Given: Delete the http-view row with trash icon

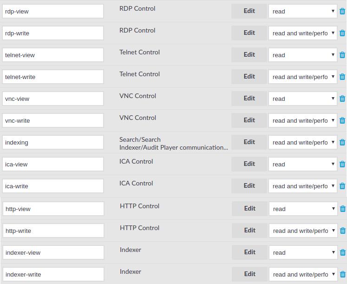Looking at the screenshot, I should (342, 209).
